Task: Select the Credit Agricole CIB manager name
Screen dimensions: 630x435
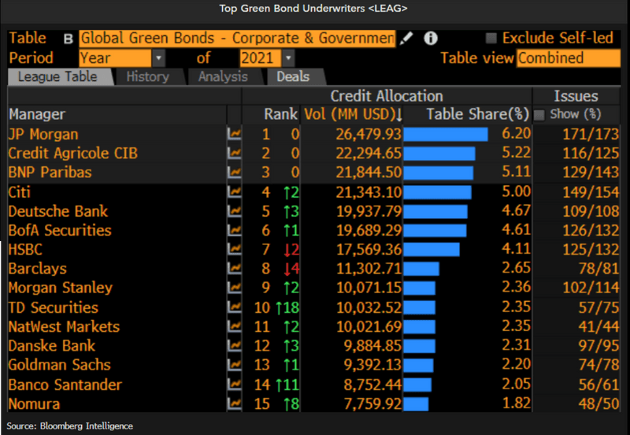Action: 72,153
